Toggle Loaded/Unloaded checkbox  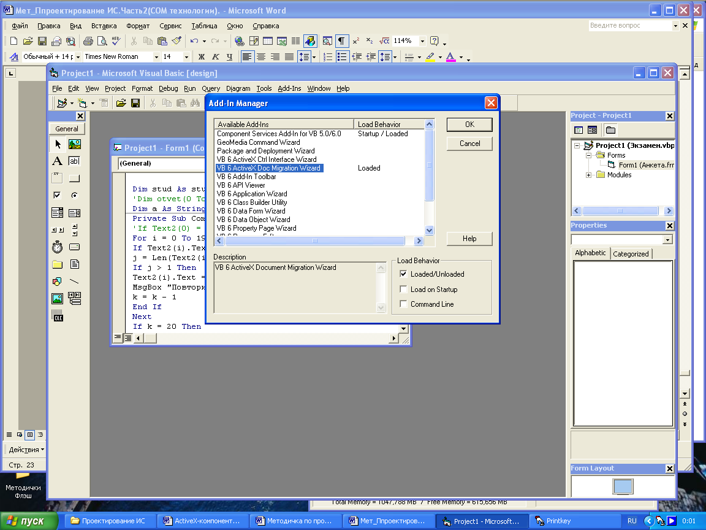403,274
